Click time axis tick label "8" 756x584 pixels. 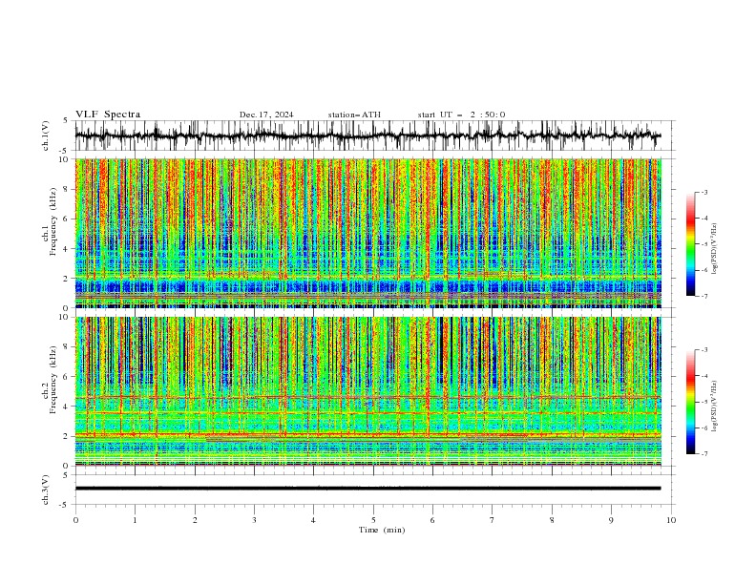(552, 520)
